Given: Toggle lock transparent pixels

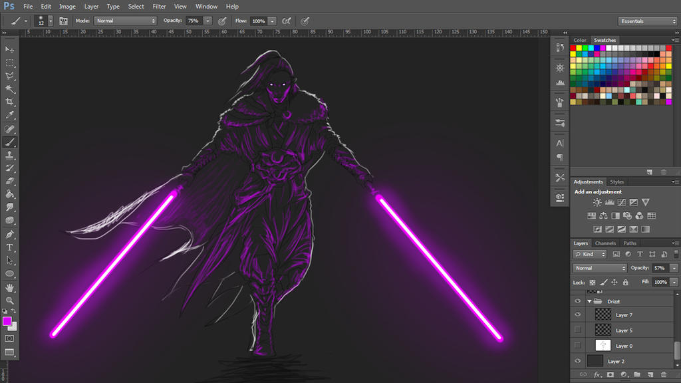Looking at the screenshot, I should pos(593,282).
